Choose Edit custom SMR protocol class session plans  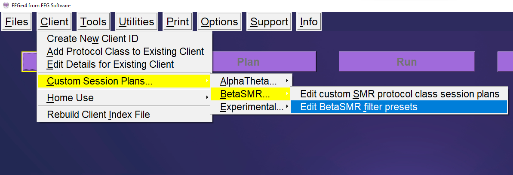399,94
